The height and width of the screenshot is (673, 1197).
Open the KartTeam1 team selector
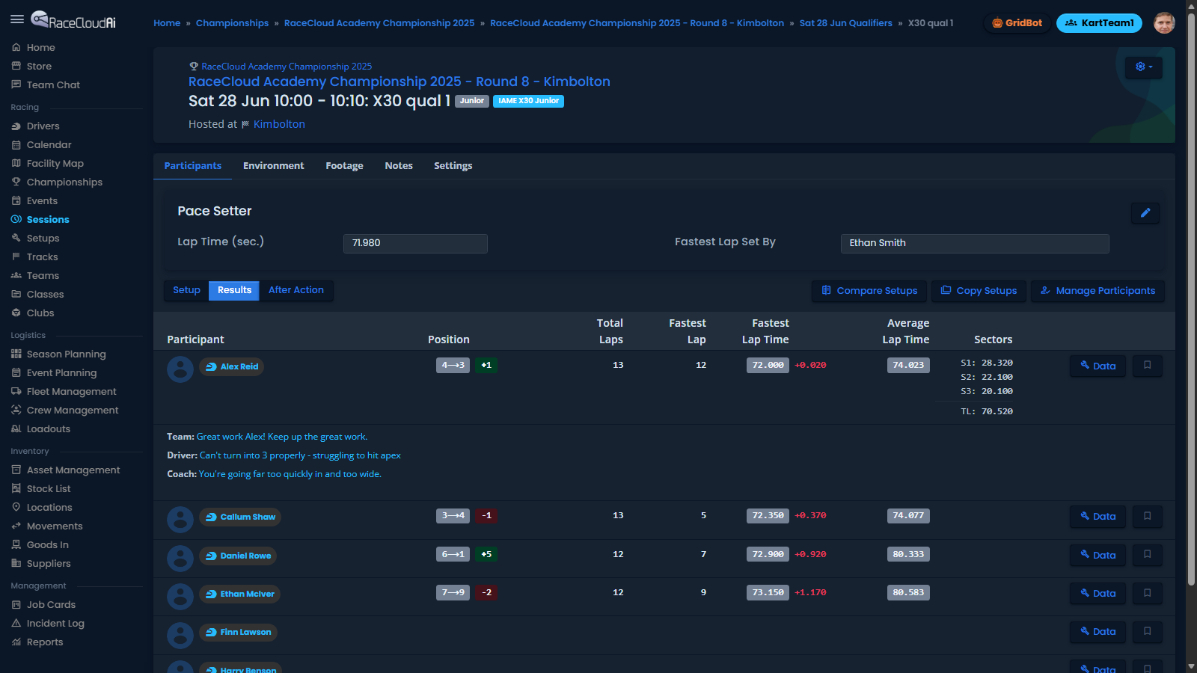click(1098, 22)
